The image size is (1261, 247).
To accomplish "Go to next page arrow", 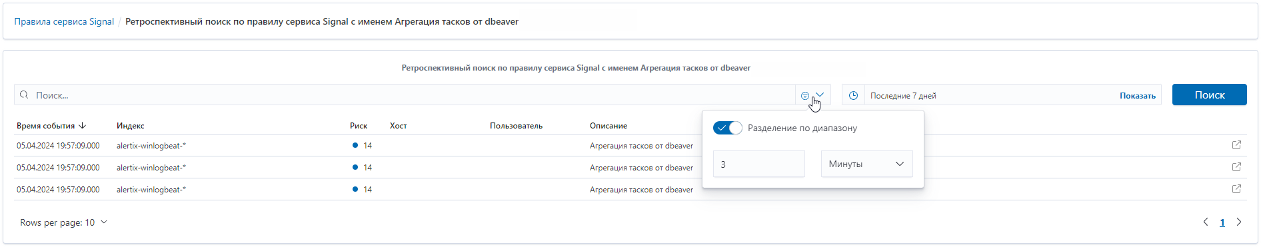I will (1239, 222).
